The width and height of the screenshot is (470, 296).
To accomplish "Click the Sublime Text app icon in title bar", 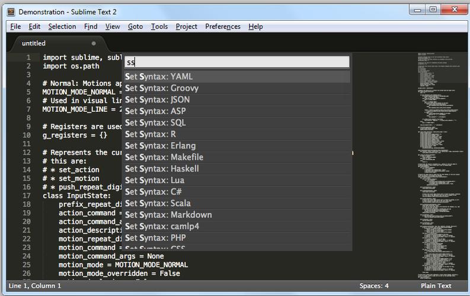I will coord(11,12).
